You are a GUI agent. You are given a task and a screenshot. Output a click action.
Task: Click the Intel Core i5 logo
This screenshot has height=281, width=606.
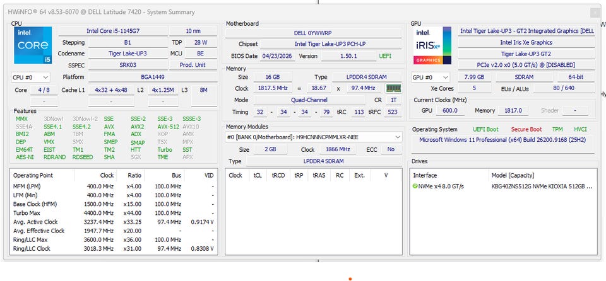(x=33, y=45)
